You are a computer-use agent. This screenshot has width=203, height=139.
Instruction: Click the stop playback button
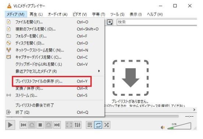tap(40, 125)
